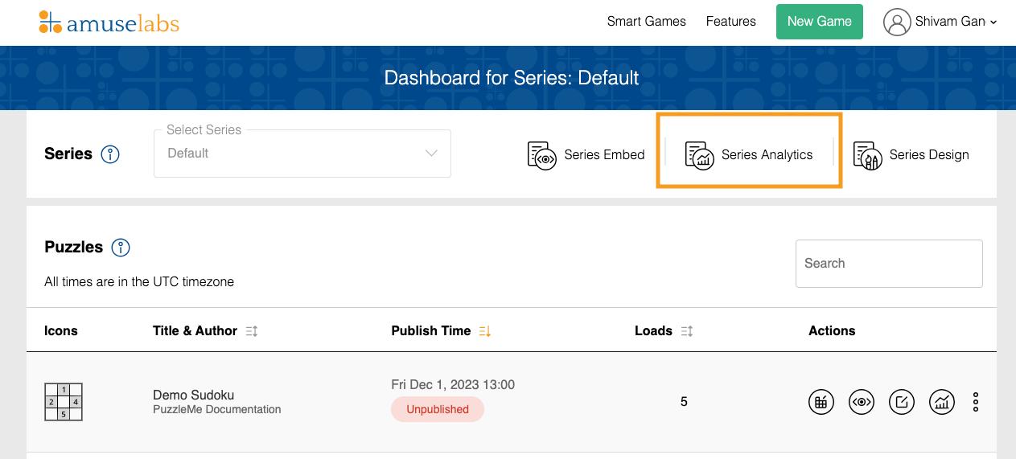Click the Series Embed icon
Image resolution: width=1016 pixels, height=459 pixels.
point(541,155)
